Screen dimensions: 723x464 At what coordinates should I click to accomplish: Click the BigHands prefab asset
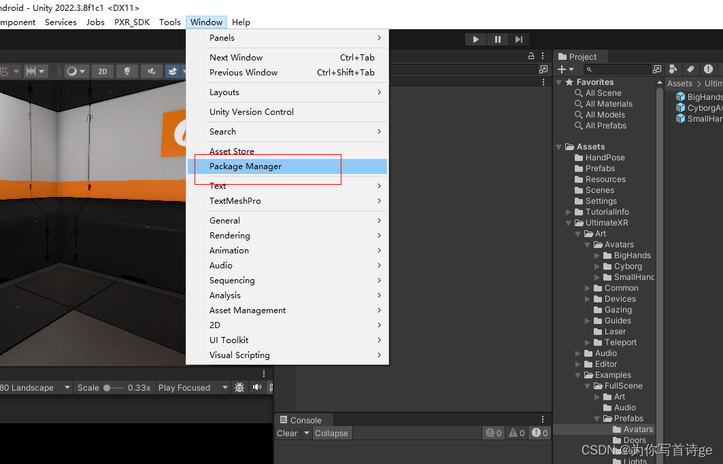tap(699, 96)
